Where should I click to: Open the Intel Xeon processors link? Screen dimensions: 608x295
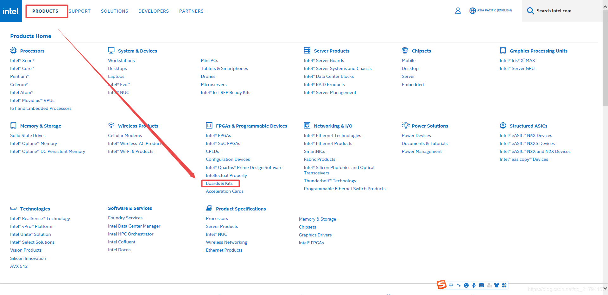coord(22,60)
